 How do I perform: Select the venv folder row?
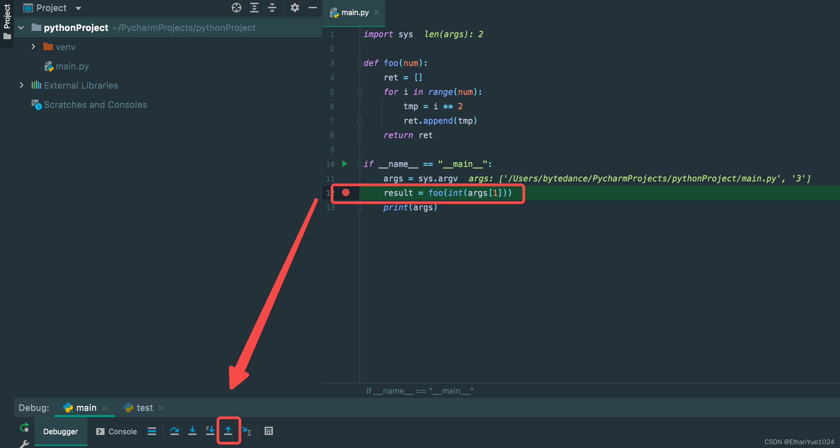(x=168, y=47)
